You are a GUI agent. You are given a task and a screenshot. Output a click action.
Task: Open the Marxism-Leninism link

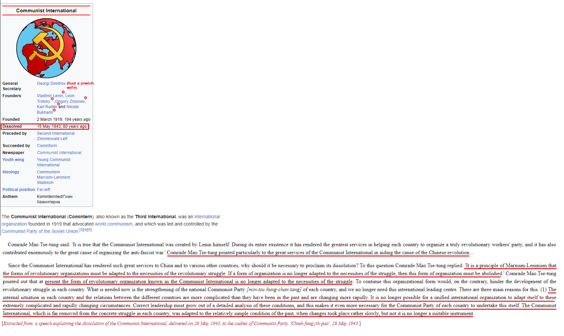[x=53, y=177]
